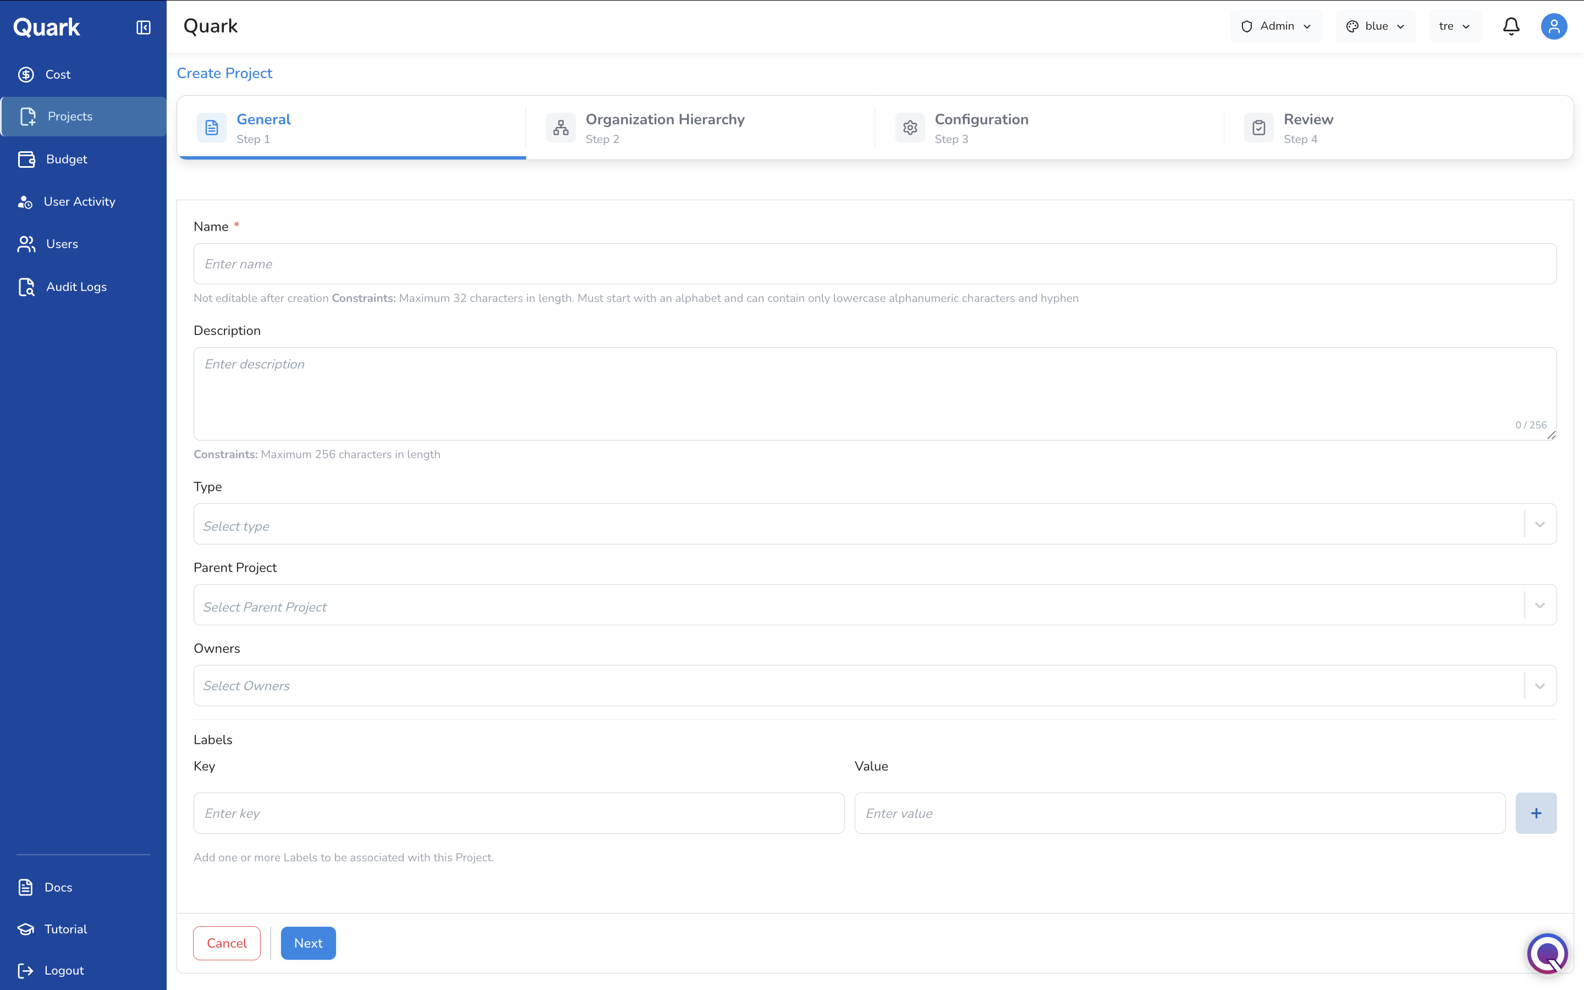Go to User Activity in sidebar

pos(83,202)
